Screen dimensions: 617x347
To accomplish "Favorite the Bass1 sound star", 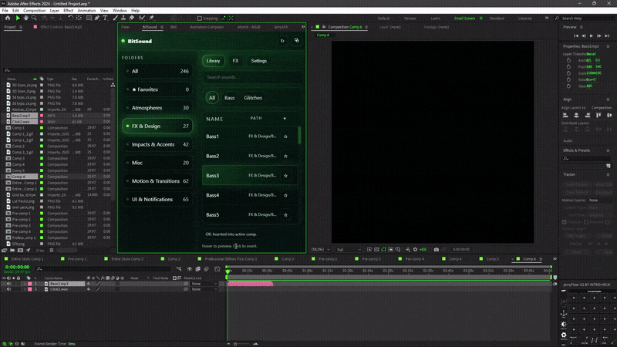I will tap(285, 136).
